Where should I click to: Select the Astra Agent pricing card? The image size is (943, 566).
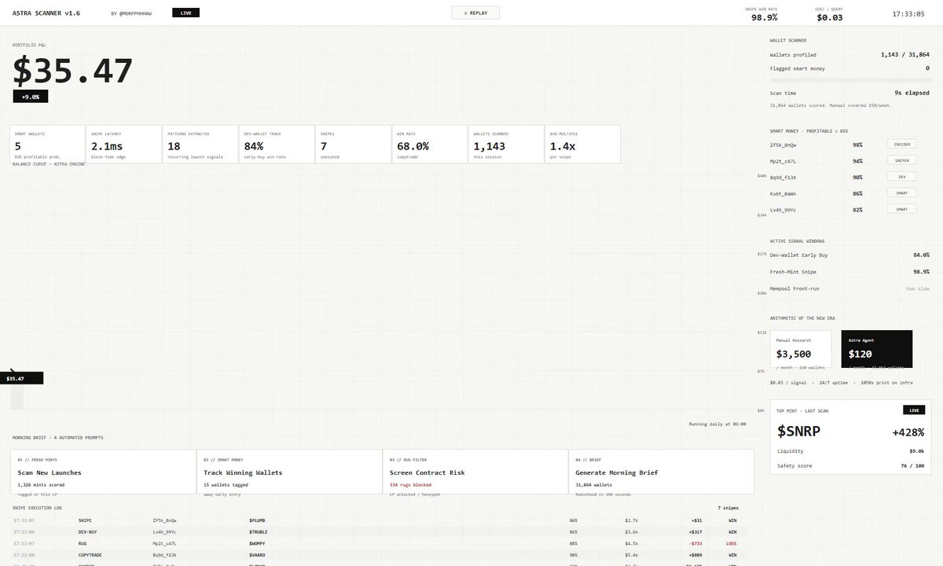tap(877, 348)
